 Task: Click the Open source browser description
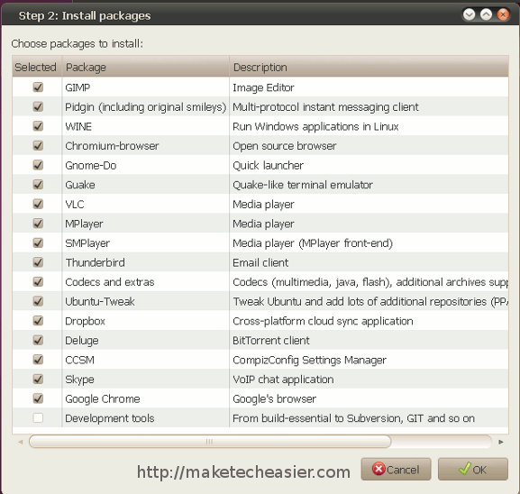point(285,146)
